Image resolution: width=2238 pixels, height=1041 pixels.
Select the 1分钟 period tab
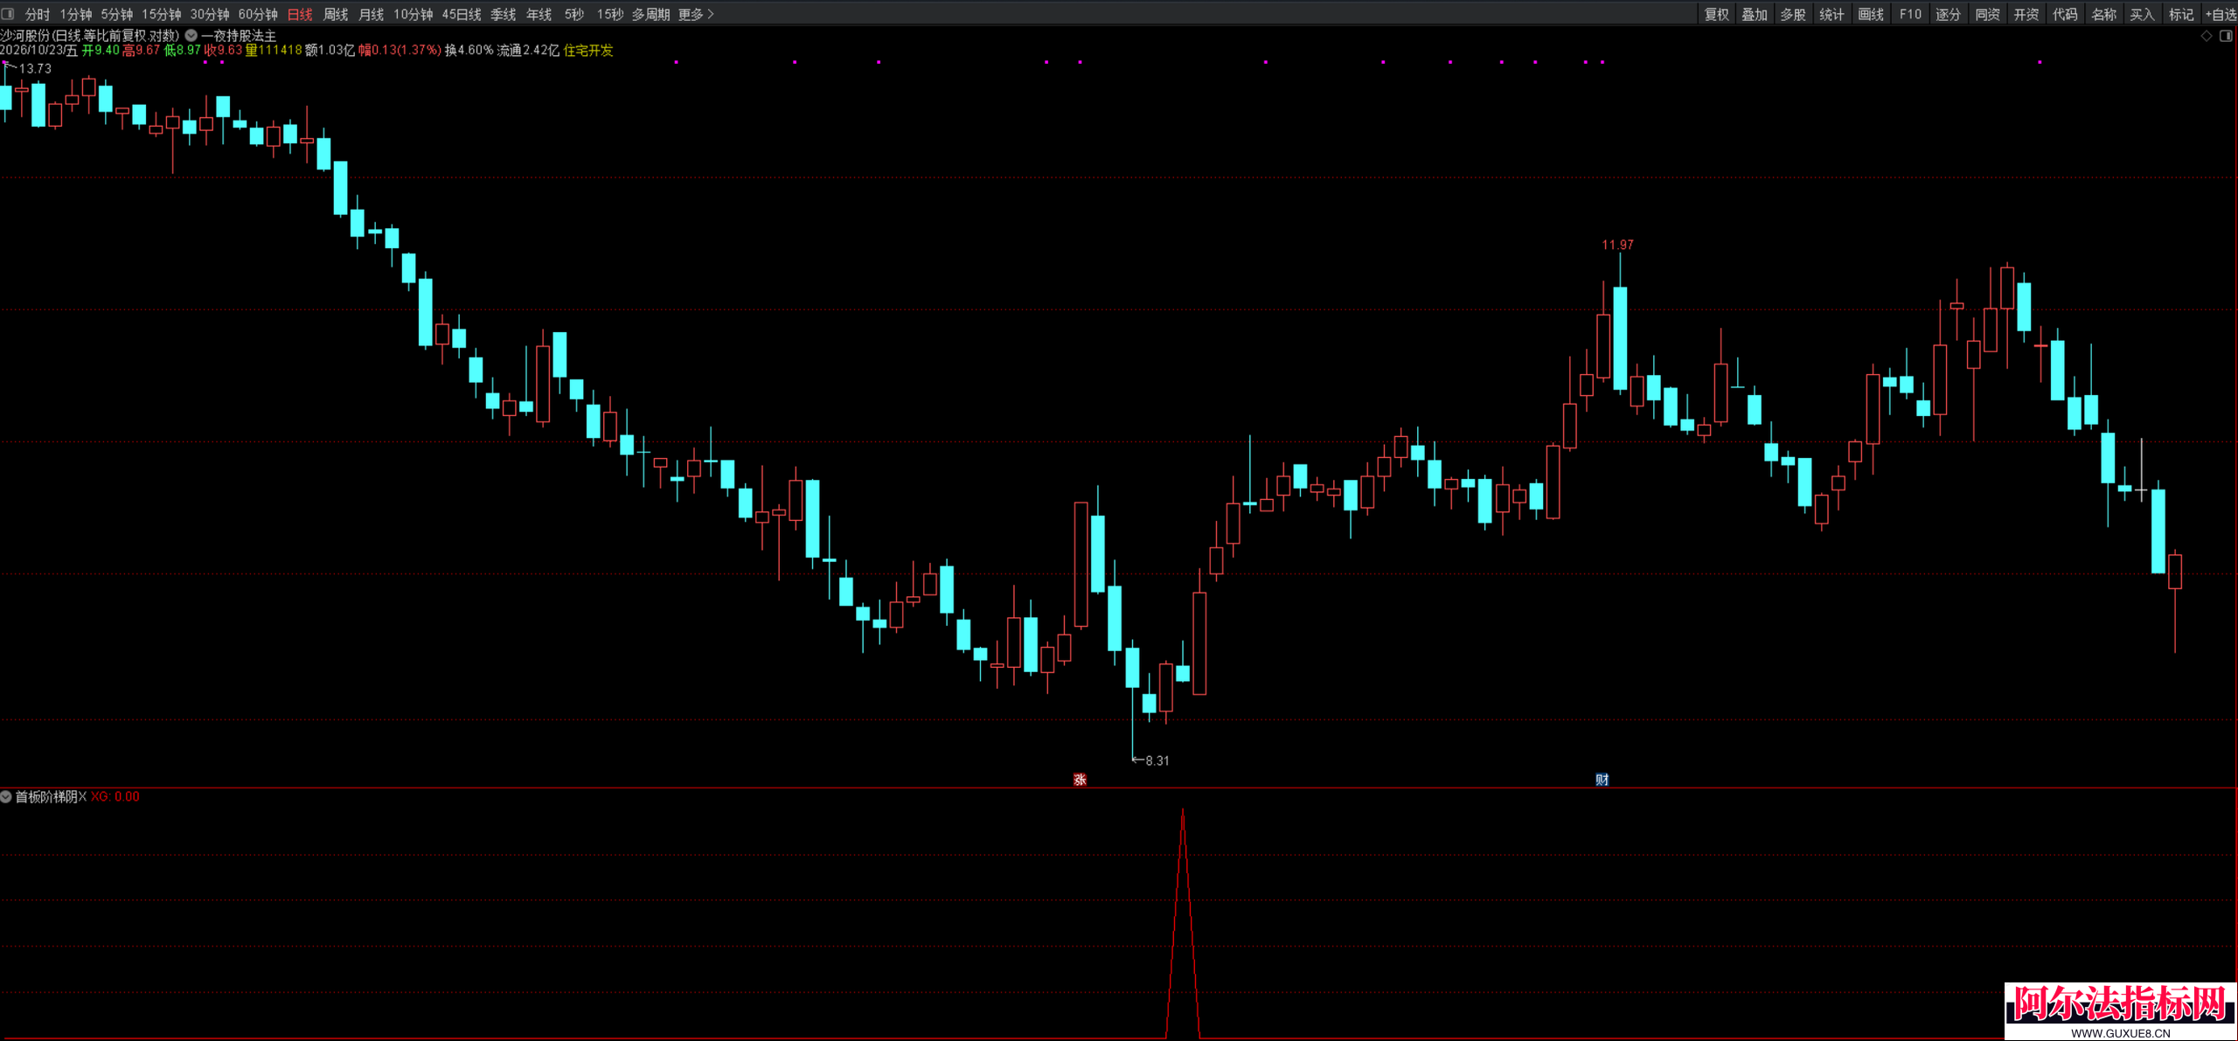(x=76, y=14)
